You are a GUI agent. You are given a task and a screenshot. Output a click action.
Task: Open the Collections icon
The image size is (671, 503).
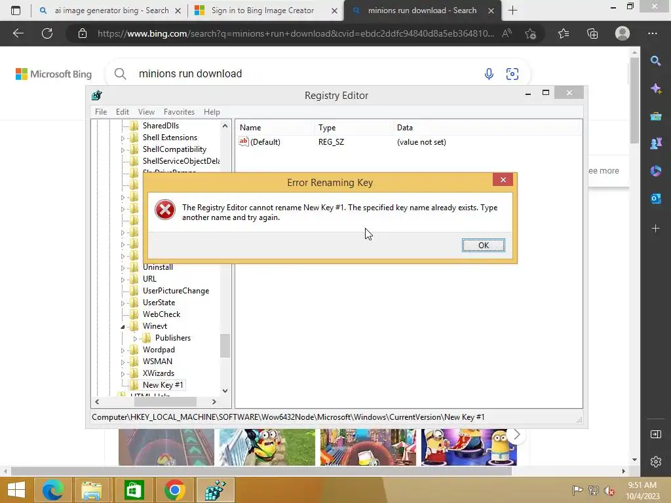coord(592,33)
